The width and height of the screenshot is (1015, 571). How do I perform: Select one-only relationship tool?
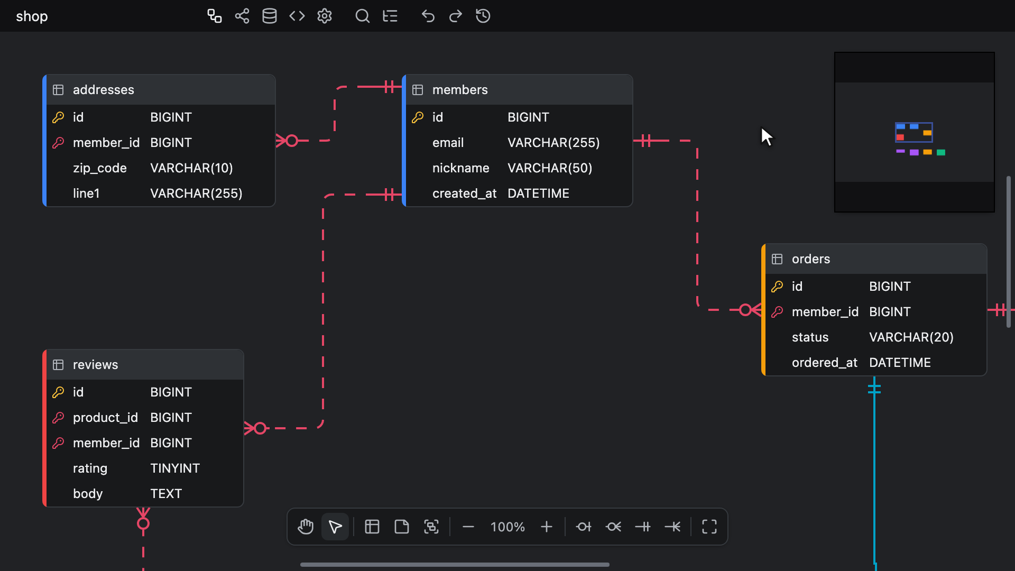(x=643, y=527)
